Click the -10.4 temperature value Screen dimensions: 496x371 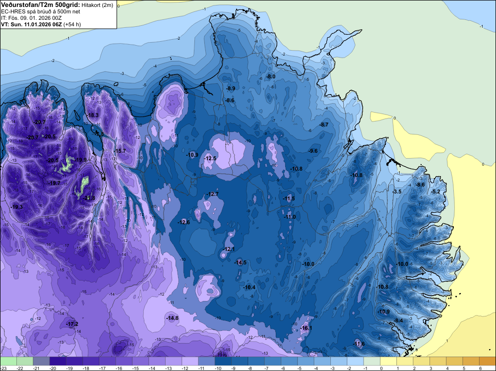[x=249, y=287]
